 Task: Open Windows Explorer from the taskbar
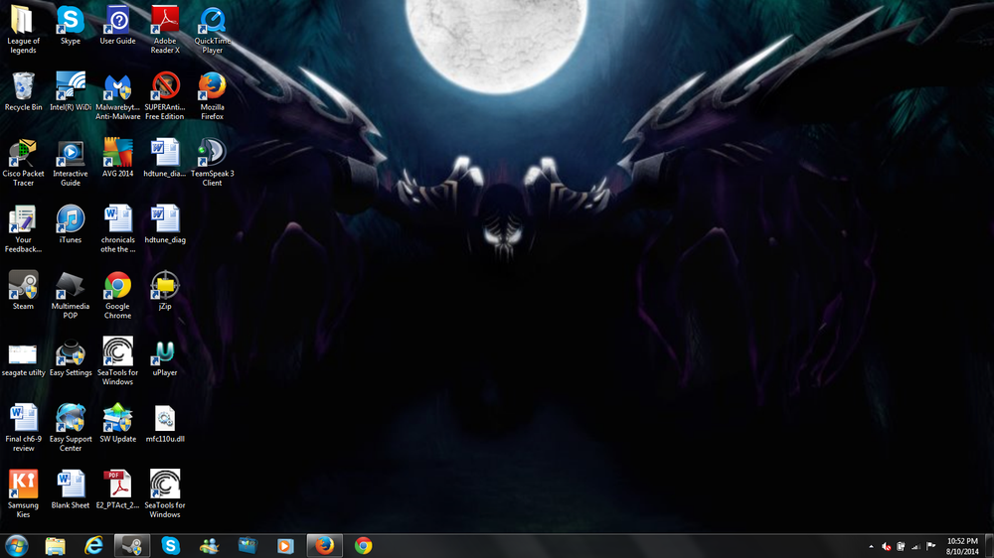coord(55,545)
